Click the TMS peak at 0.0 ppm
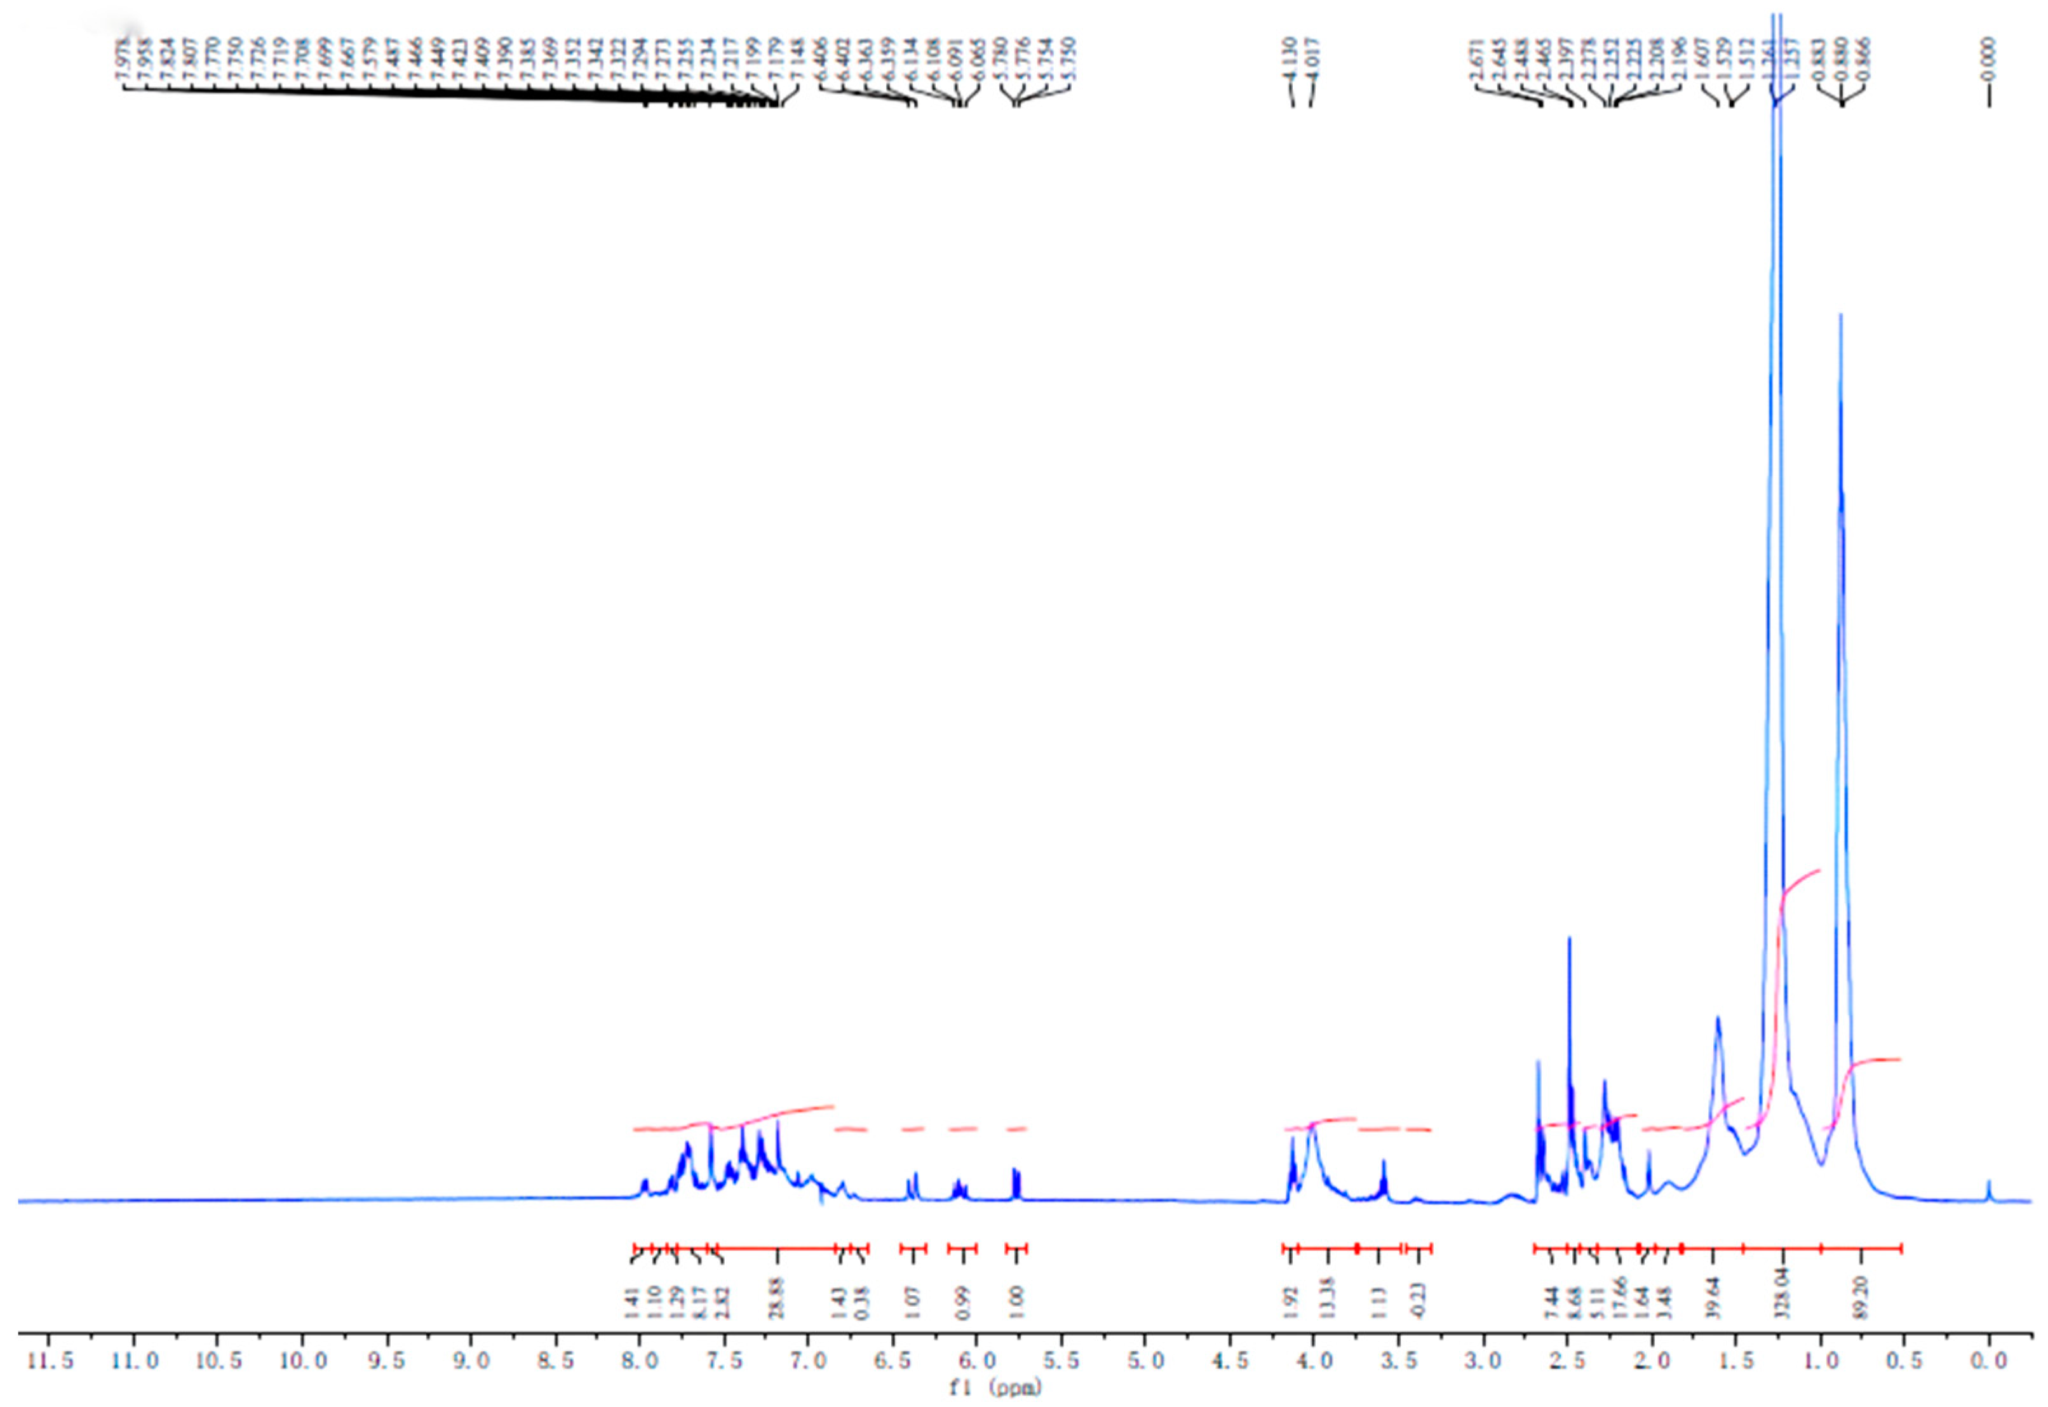Image resolution: width=2048 pixels, height=1407 pixels. (x=1988, y=1190)
